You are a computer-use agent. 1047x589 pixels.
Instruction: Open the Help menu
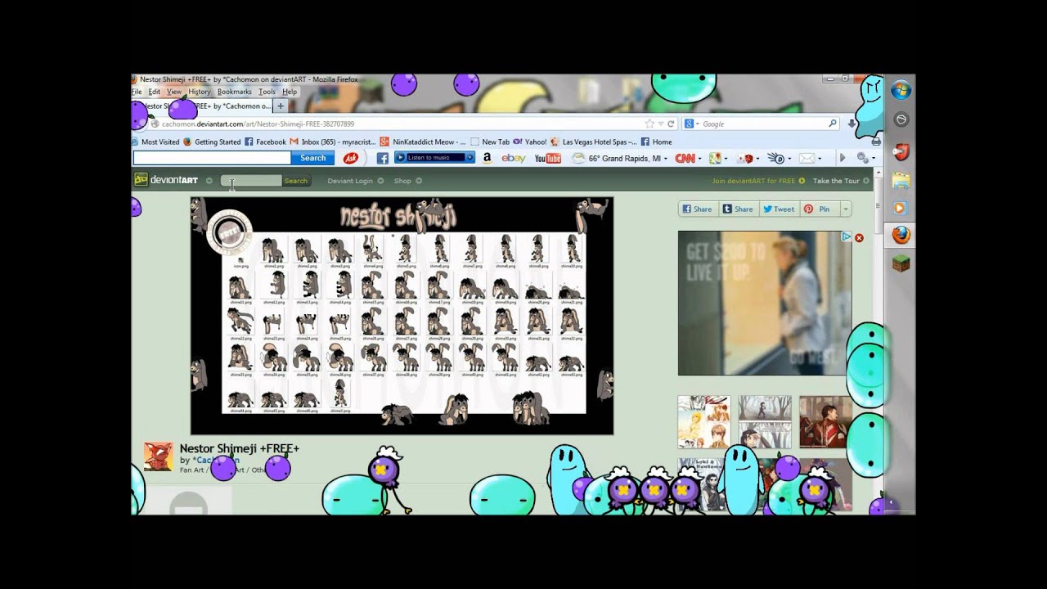pos(290,92)
